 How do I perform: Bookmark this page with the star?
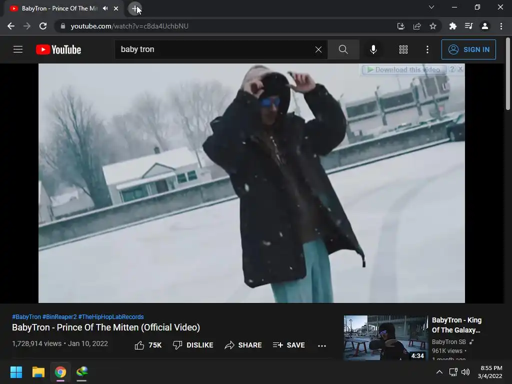click(x=433, y=26)
